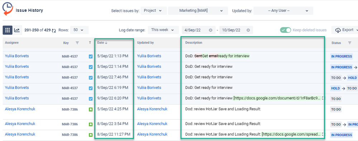Click the Updated by column header

145,42
